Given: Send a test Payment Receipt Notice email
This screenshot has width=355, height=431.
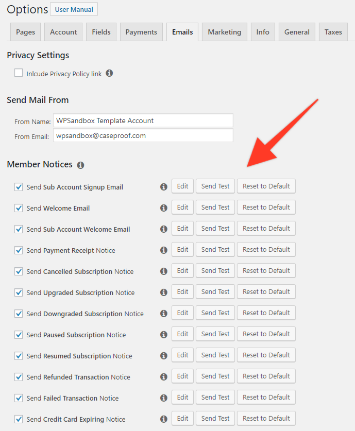Looking at the screenshot, I should (x=215, y=249).
